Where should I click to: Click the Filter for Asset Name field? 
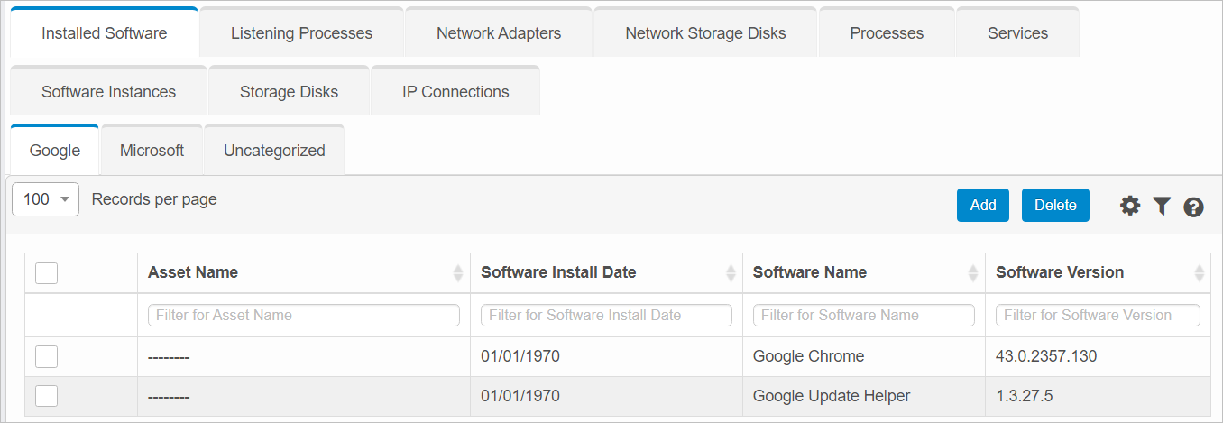[x=303, y=316]
